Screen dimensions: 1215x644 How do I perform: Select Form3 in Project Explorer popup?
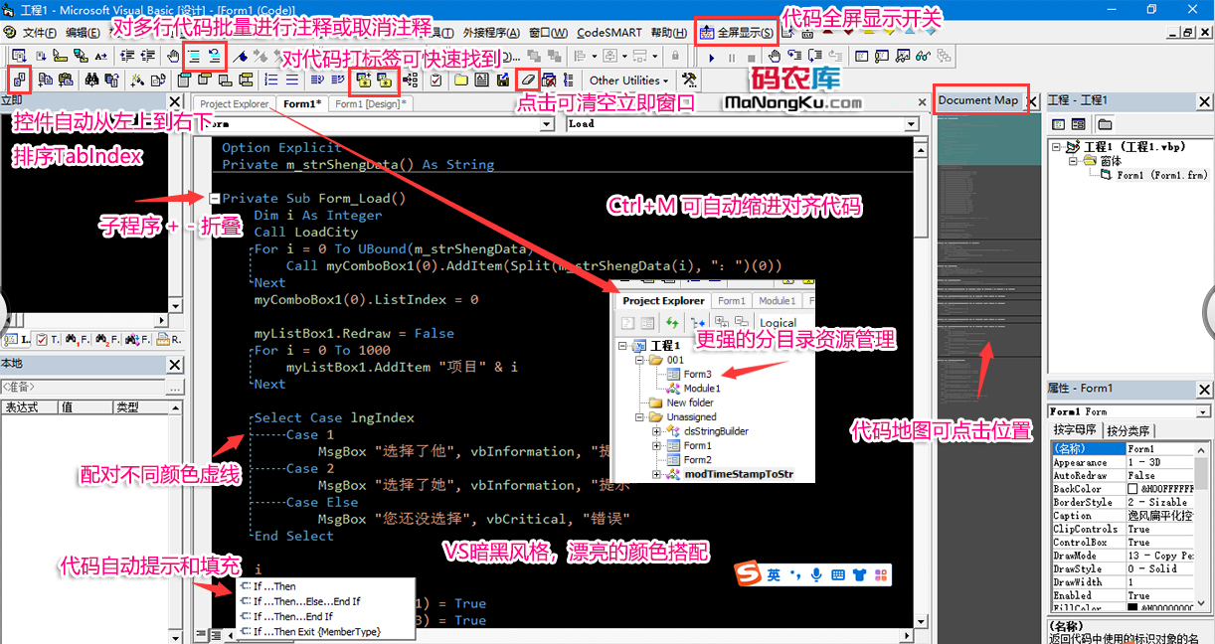[697, 374]
